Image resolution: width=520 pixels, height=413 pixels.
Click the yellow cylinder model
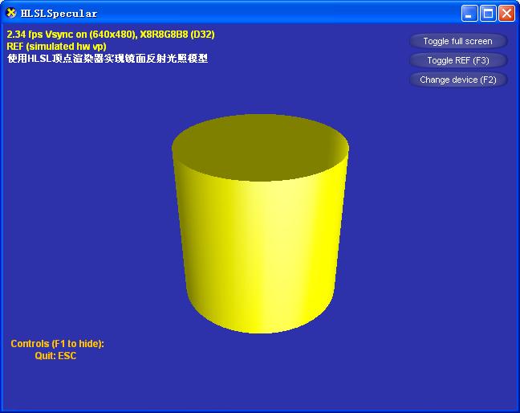pos(260,223)
